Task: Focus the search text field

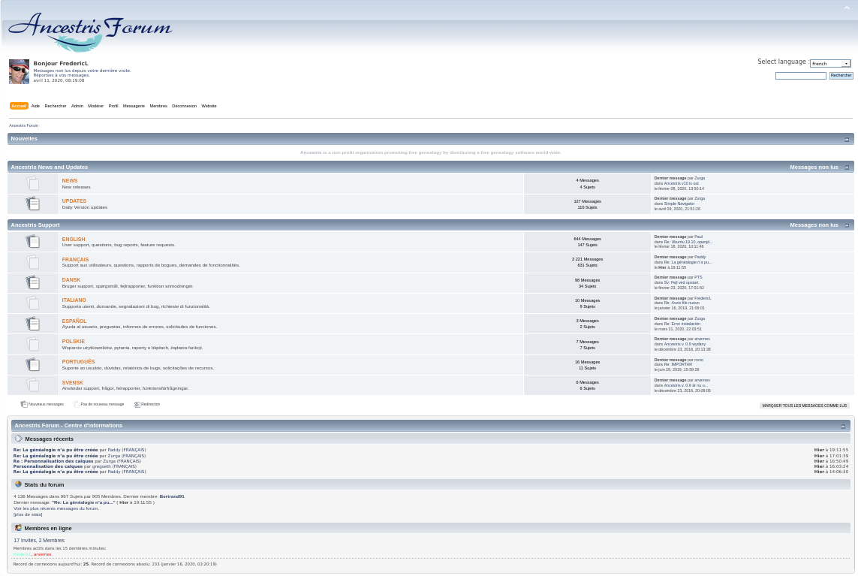Action: (x=800, y=76)
